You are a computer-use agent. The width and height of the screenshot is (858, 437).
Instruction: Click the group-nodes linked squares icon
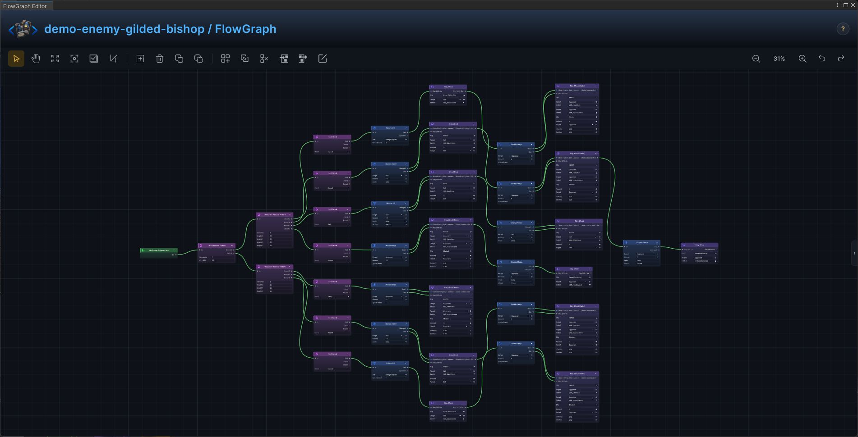(245, 59)
